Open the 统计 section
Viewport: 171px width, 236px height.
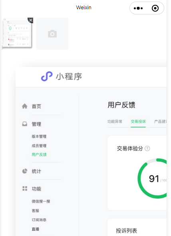pyautogui.click(x=36, y=171)
